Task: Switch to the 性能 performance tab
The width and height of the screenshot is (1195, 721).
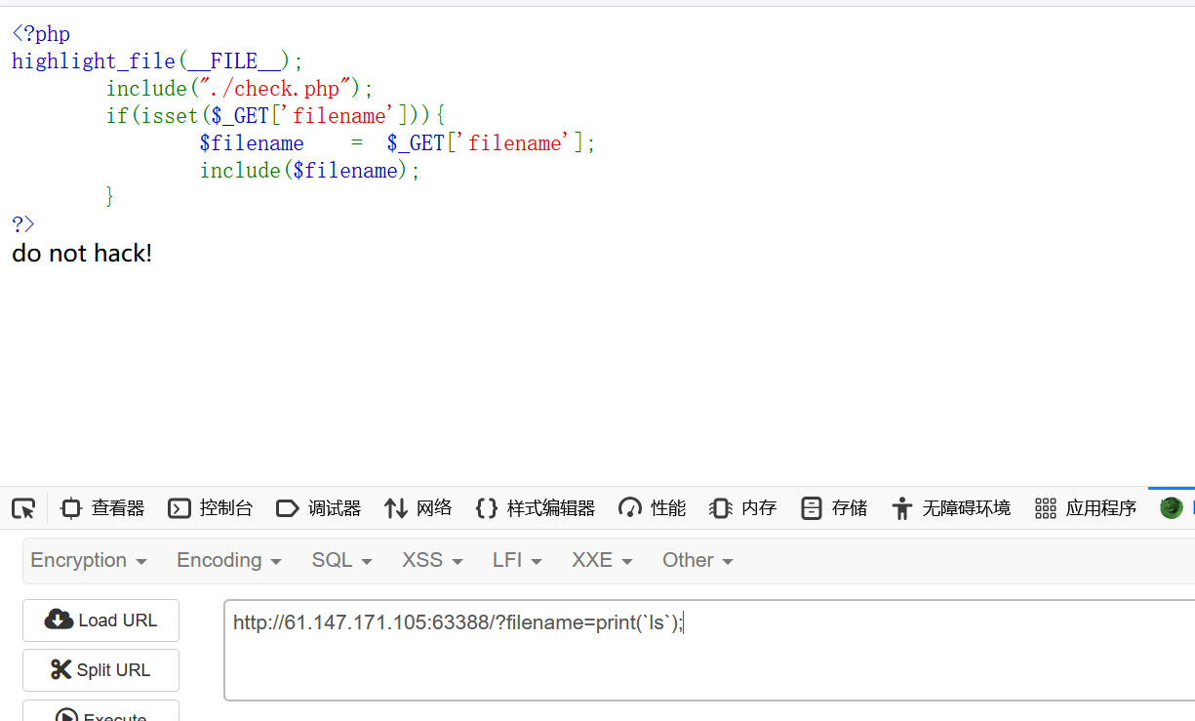Action: [x=653, y=508]
